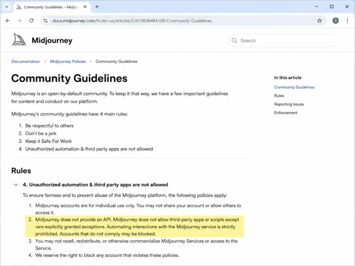Close the Community Guidelines tab
This screenshot has height=266, width=355.
point(85,7)
